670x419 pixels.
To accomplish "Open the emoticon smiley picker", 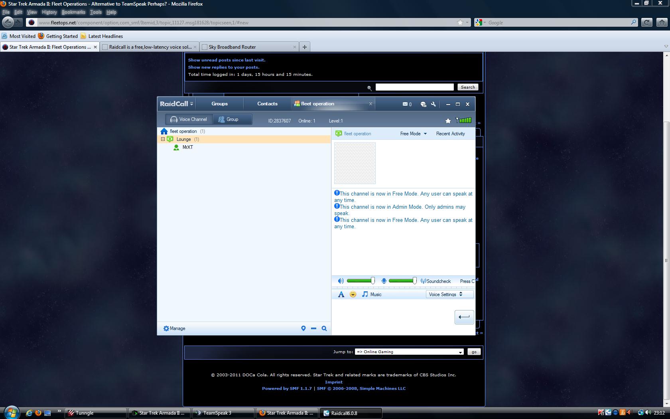I will (x=353, y=294).
